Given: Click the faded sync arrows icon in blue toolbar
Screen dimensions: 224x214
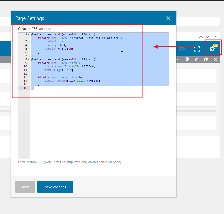Looking at the screenshot, I should 182,49.
